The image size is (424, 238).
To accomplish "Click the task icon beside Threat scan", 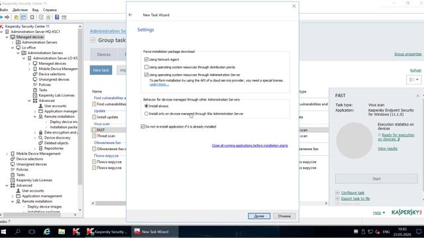I will point(94,136).
